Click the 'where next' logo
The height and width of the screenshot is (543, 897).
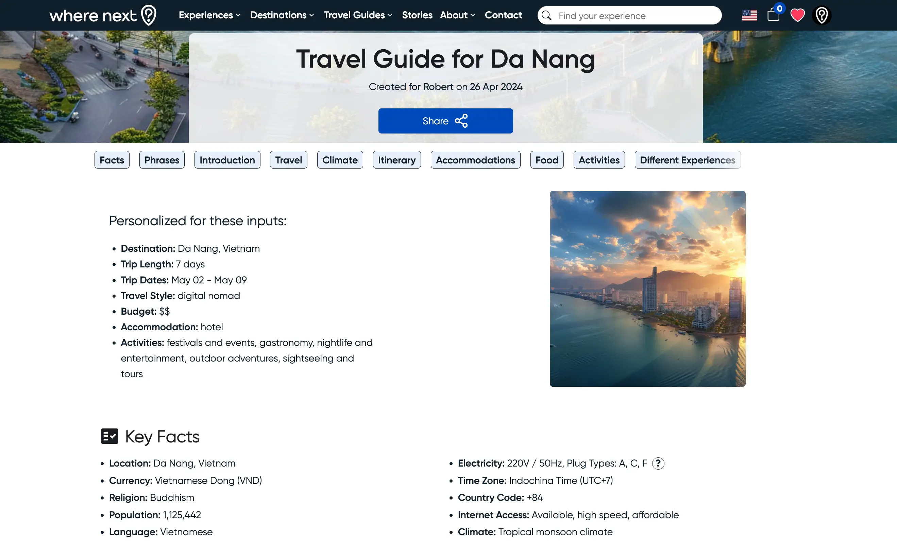(x=102, y=15)
